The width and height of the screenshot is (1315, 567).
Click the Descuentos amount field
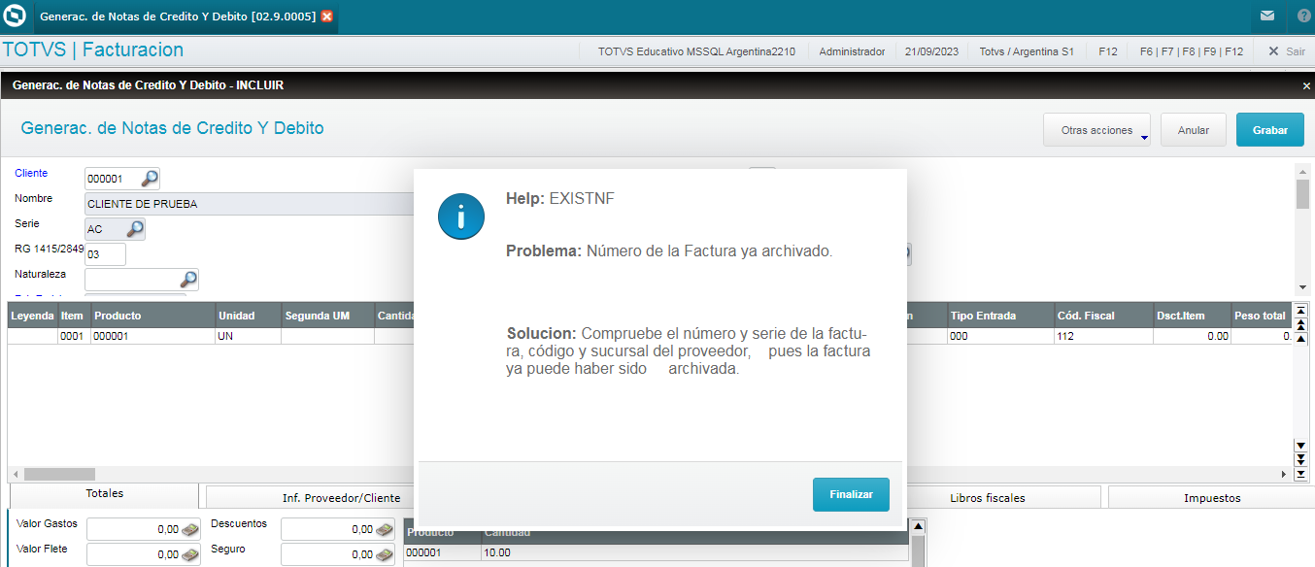(328, 530)
